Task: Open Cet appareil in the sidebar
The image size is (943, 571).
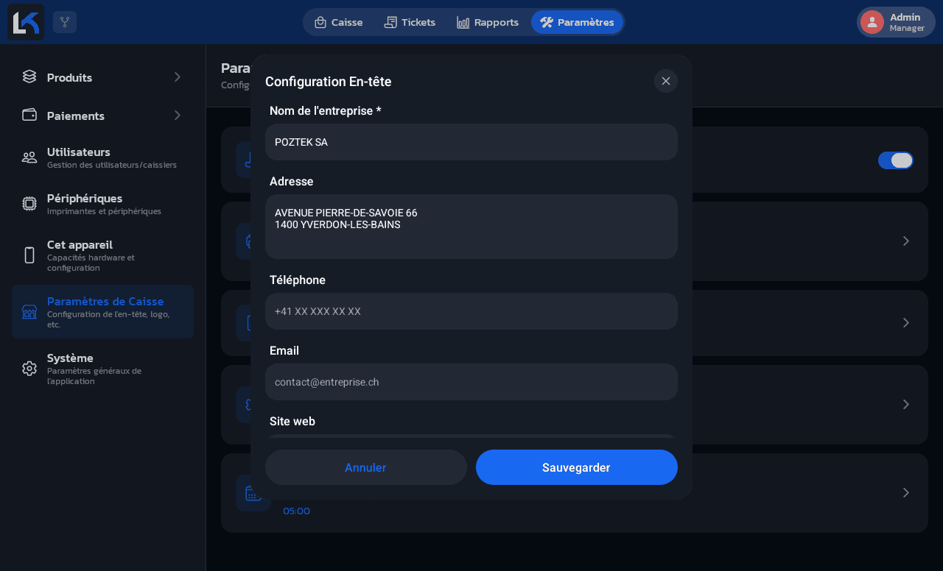Action: (x=102, y=255)
